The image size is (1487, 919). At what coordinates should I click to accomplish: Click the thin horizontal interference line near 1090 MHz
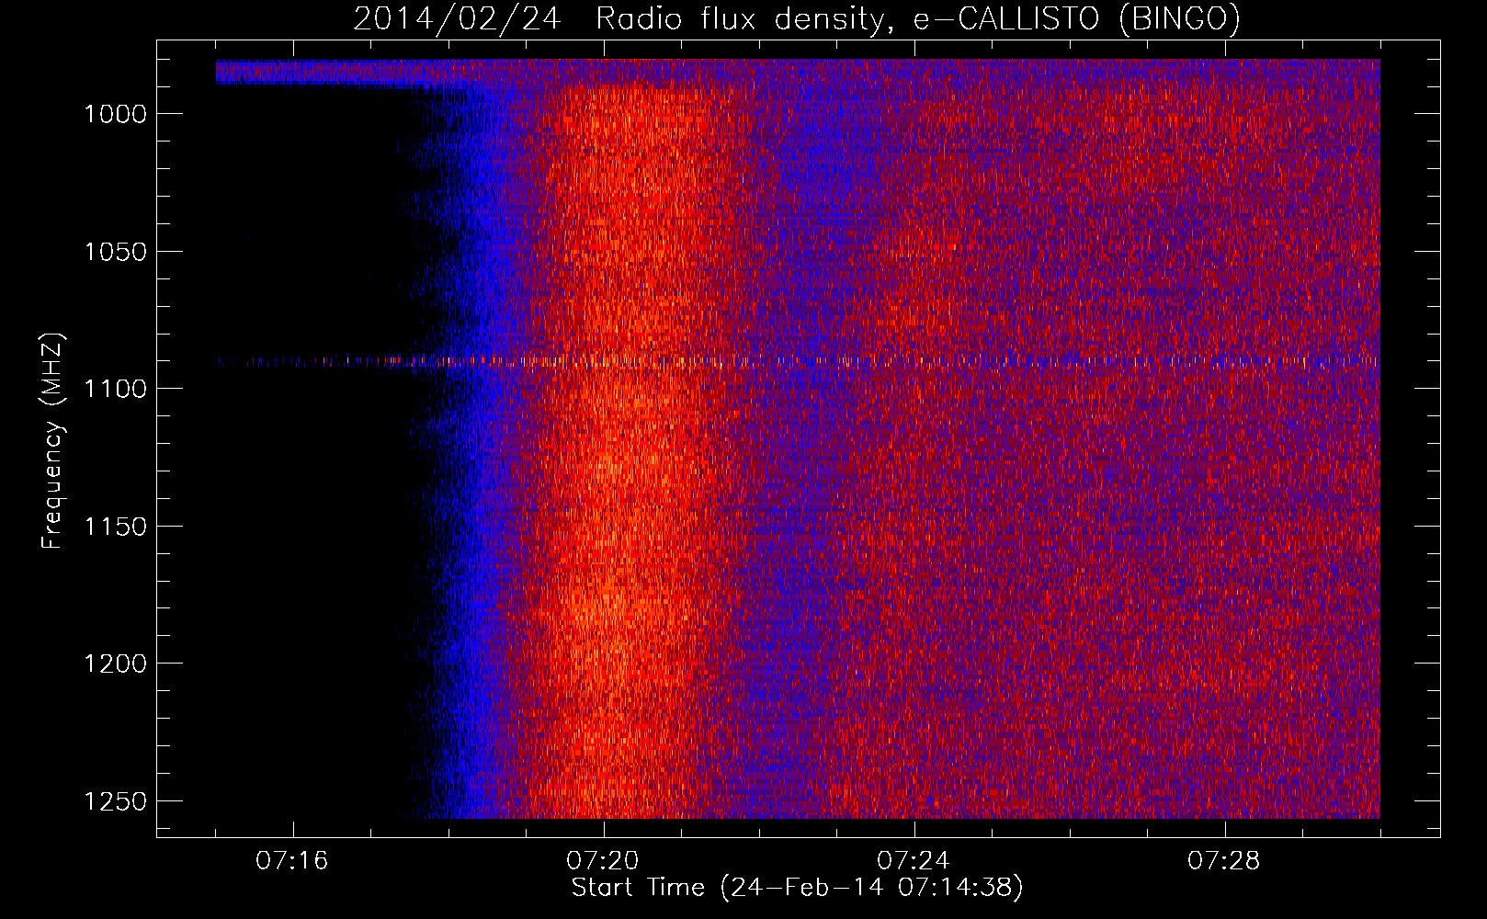[798, 361]
